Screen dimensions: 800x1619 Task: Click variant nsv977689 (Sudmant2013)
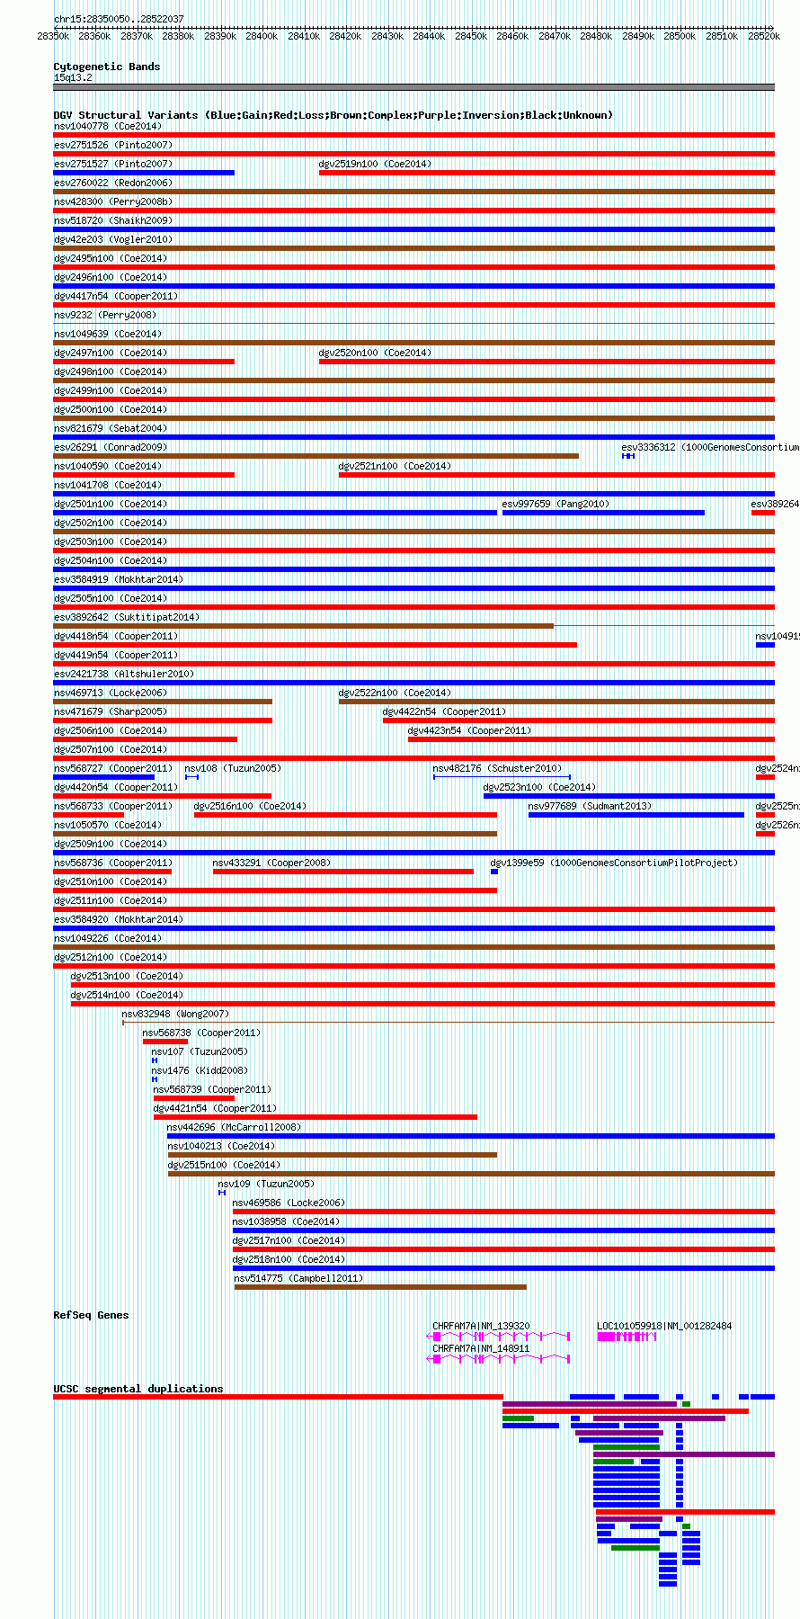click(591, 807)
